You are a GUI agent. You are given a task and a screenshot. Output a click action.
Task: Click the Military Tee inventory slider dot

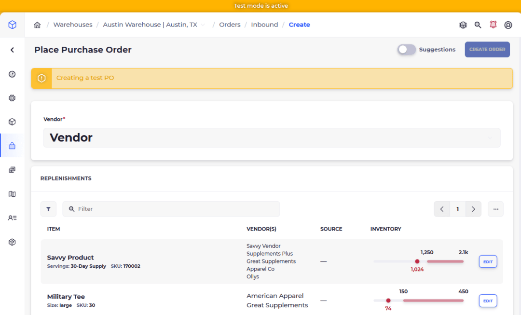coord(388,301)
